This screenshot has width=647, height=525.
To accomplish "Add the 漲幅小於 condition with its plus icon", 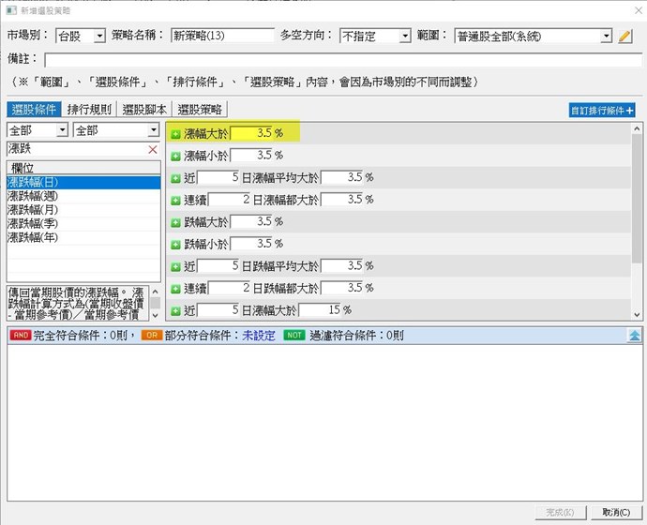I will point(175,155).
